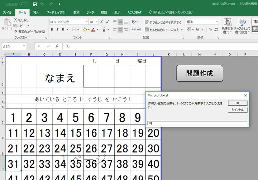
Task: Click the phonetic guide icon
Action: [104, 30]
